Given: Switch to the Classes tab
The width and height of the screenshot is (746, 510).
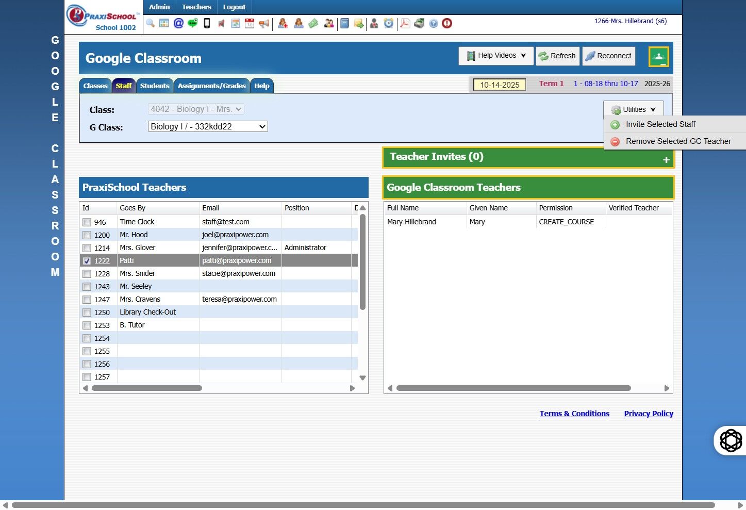Looking at the screenshot, I should pyautogui.click(x=95, y=86).
